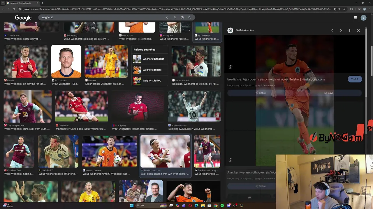Share the Eredivisie Flashscore image
Image resolution: width=373 pixels, height=209 pixels.
(x=261, y=93)
